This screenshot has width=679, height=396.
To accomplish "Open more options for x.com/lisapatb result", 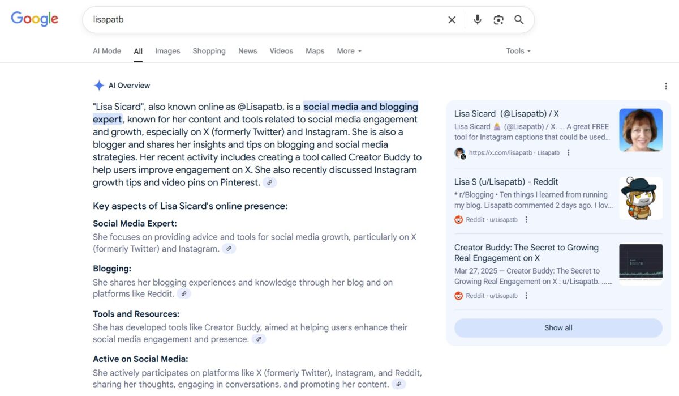I will pos(569,152).
